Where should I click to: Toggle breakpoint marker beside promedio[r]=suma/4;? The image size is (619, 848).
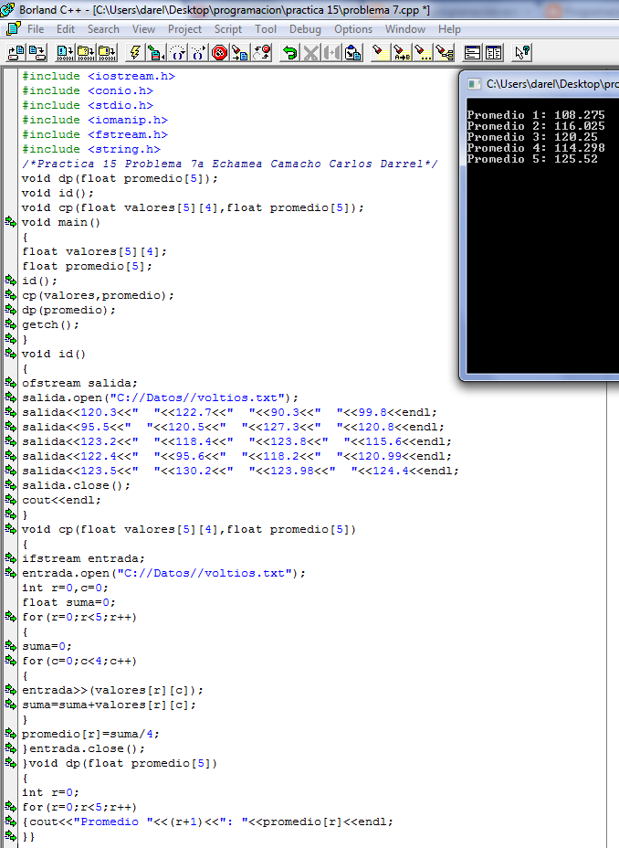tap(11, 734)
